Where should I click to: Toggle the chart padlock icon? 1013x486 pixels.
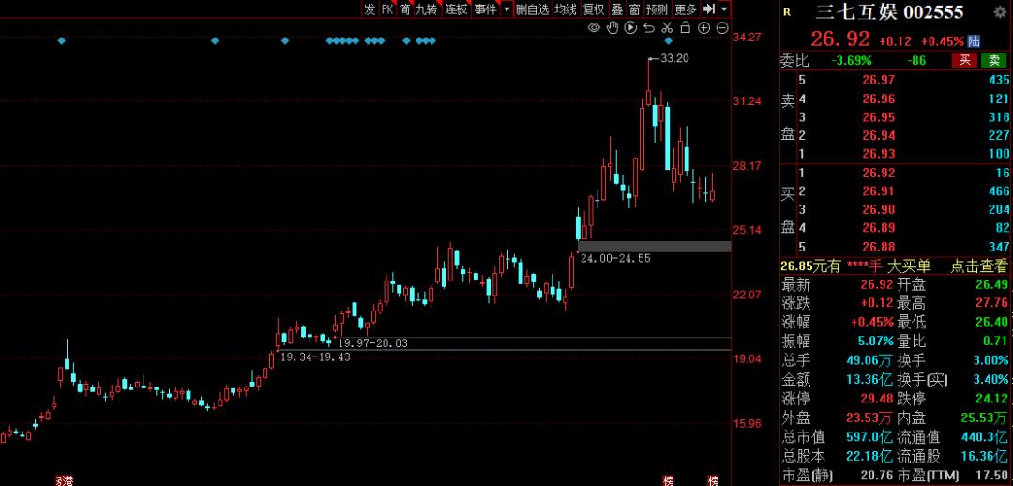[x=686, y=28]
